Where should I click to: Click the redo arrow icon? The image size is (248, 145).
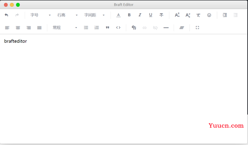click(x=17, y=15)
